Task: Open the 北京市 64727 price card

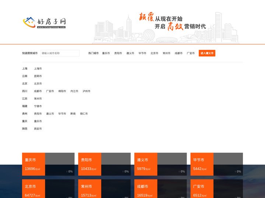Action: point(48,188)
